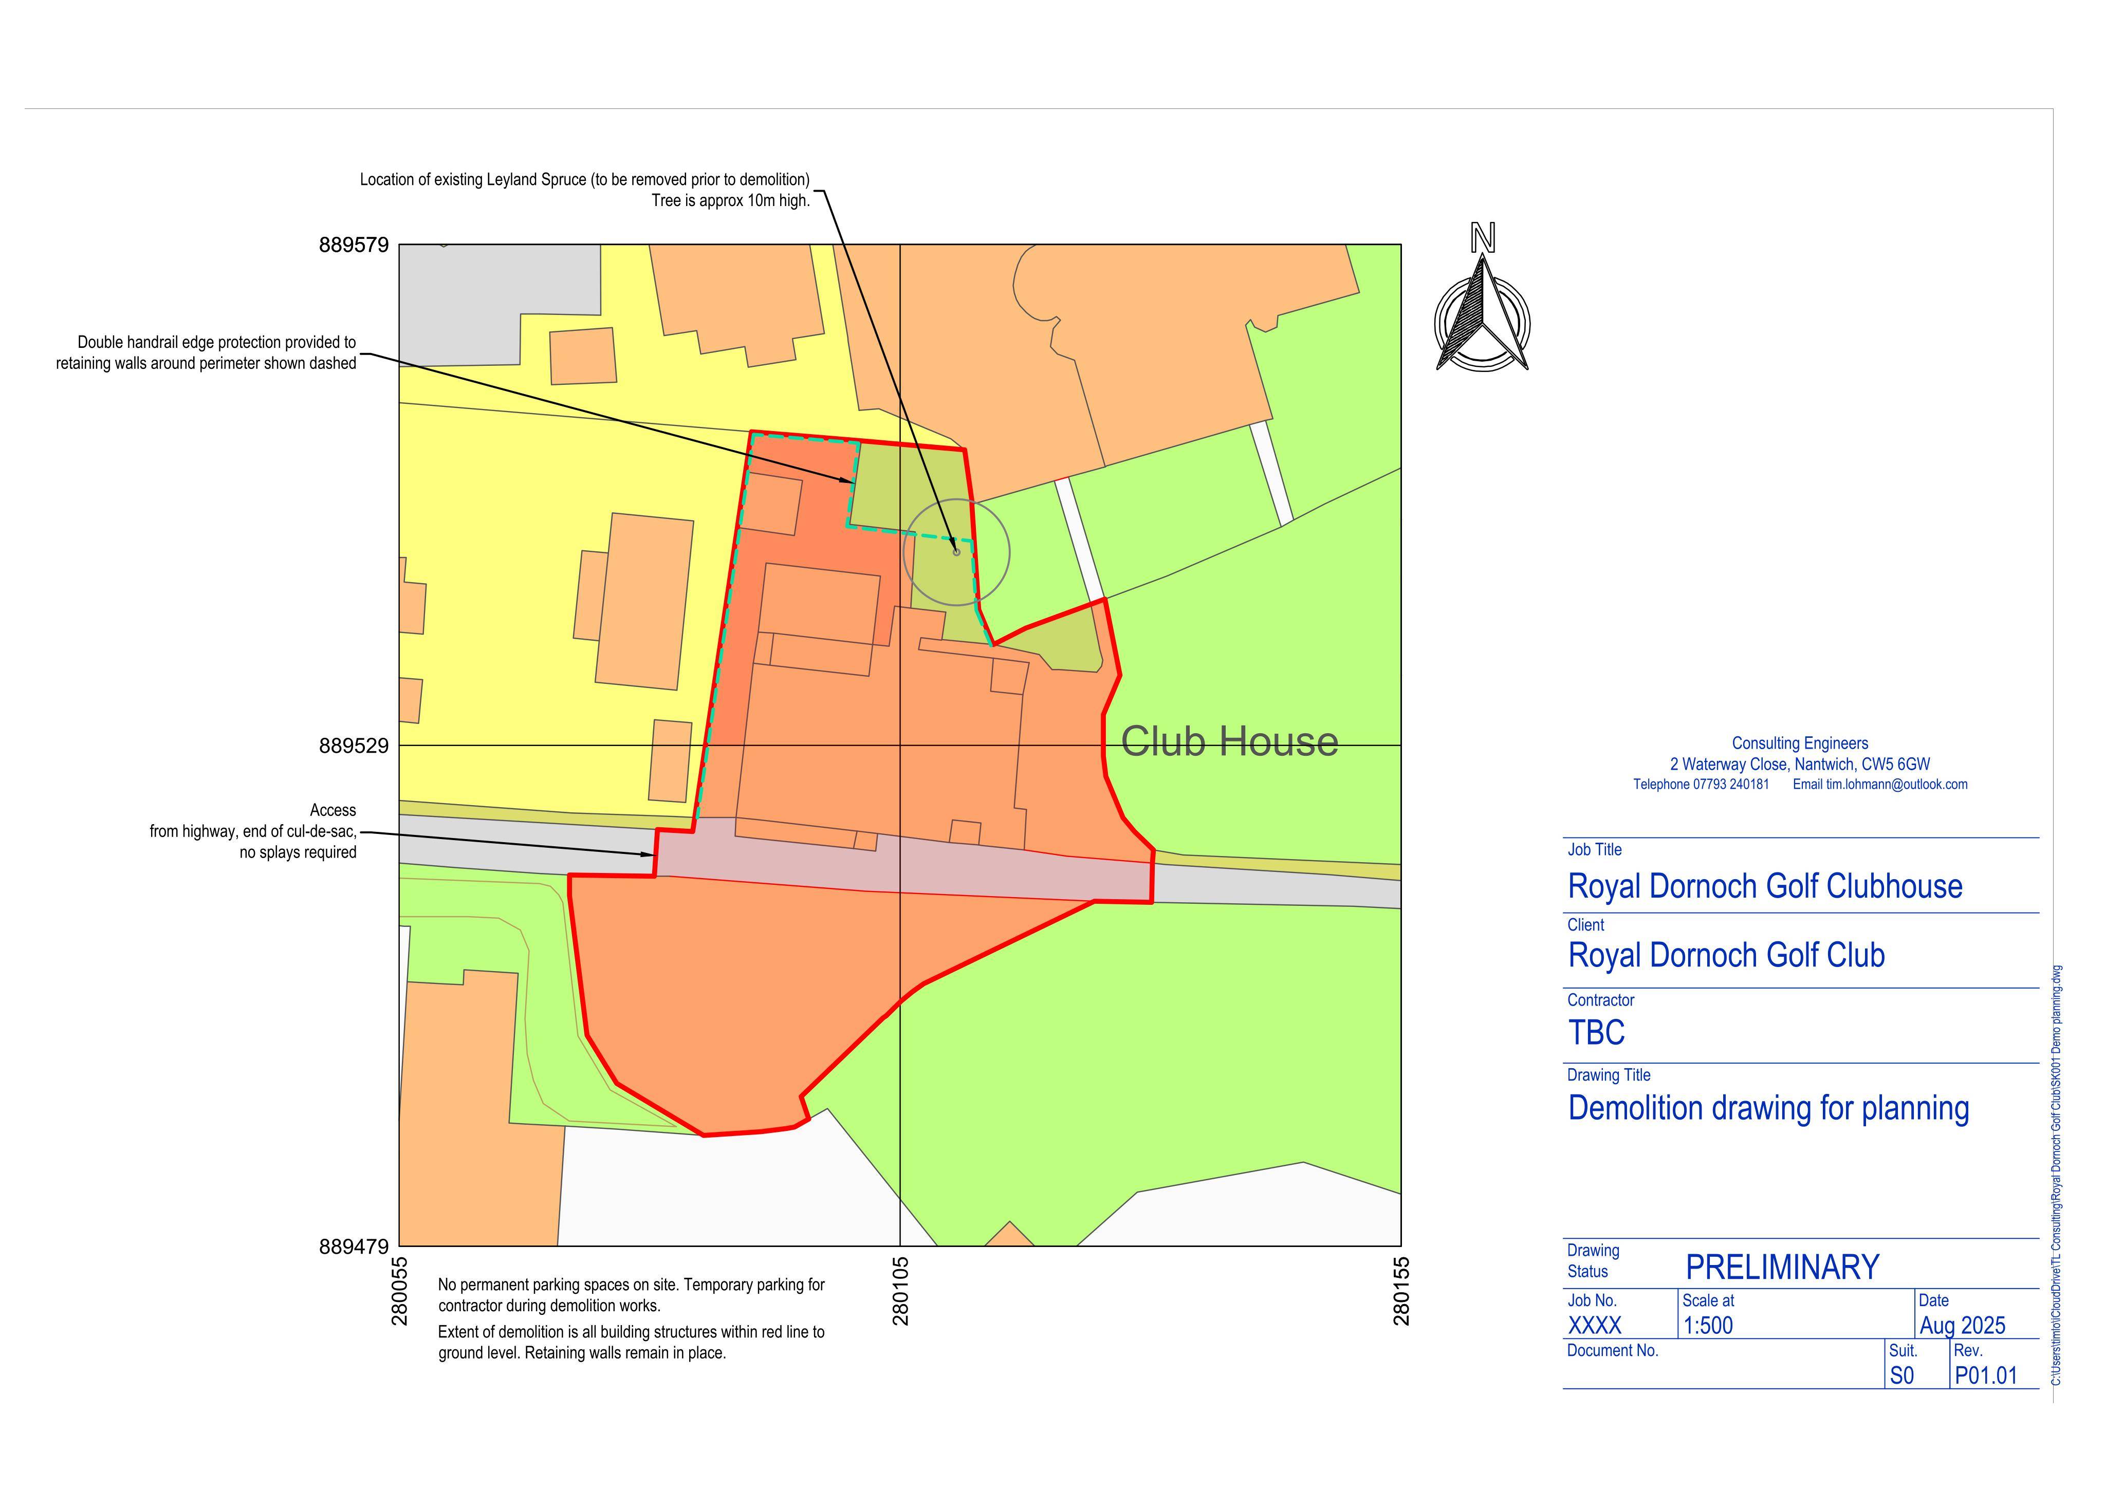Click the 'Club House' map label
2105x1488 pixels.
click(x=1229, y=741)
